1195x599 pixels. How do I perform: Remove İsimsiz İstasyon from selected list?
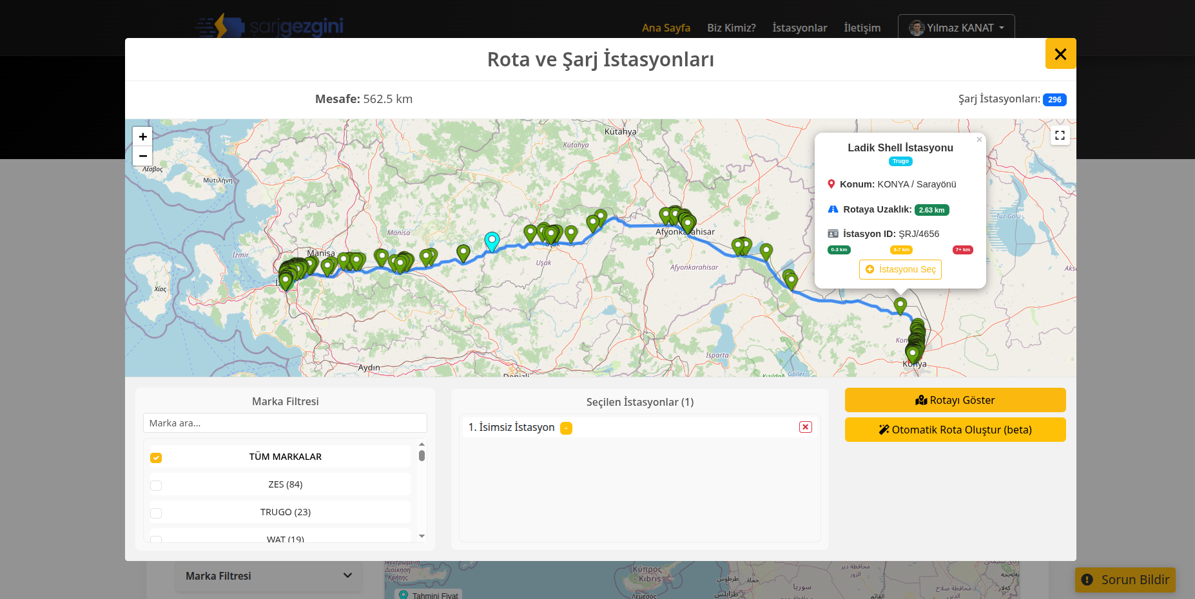tap(805, 427)
